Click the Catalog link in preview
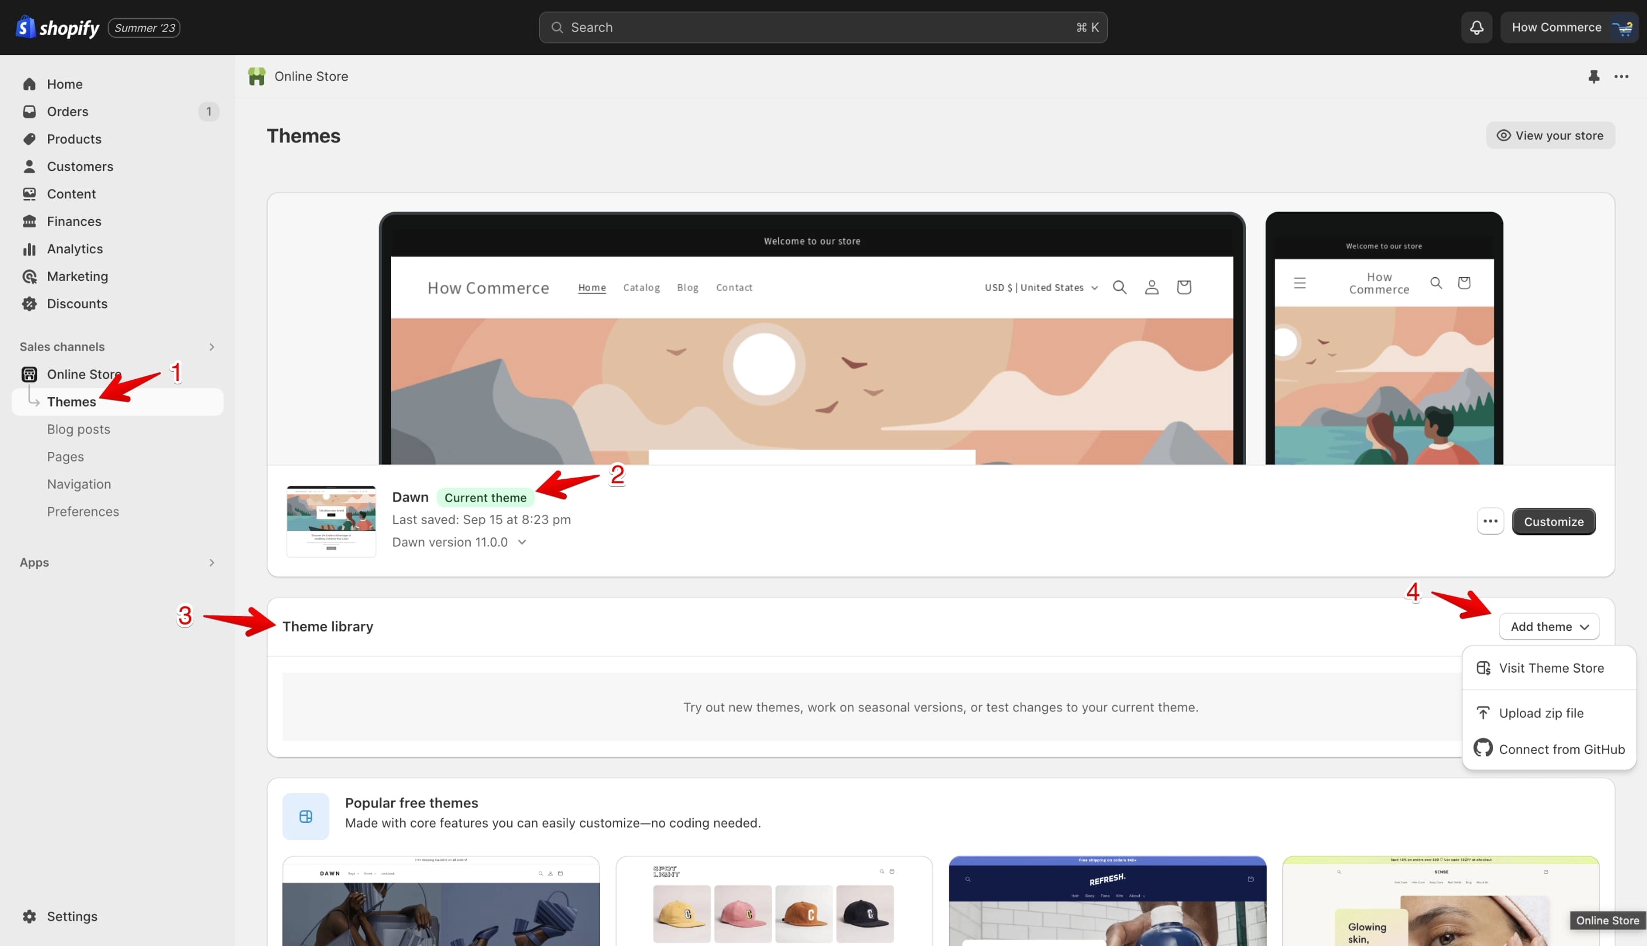 pos(641,287)
